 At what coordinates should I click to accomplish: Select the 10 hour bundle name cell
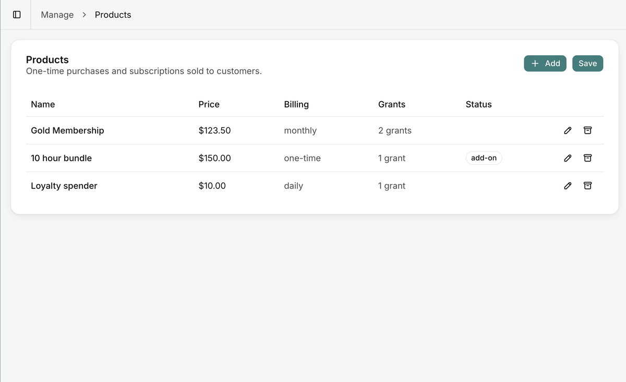(62, 158)
